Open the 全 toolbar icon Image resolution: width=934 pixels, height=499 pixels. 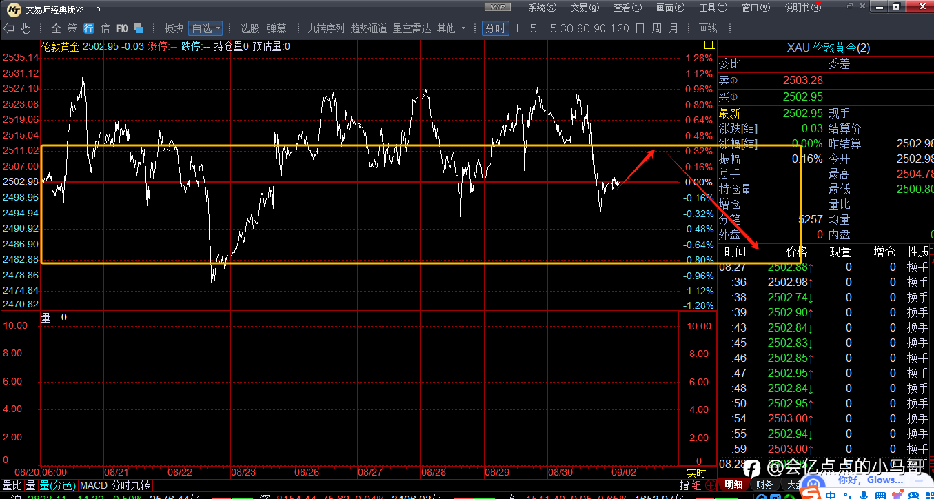tap(56, 28)
